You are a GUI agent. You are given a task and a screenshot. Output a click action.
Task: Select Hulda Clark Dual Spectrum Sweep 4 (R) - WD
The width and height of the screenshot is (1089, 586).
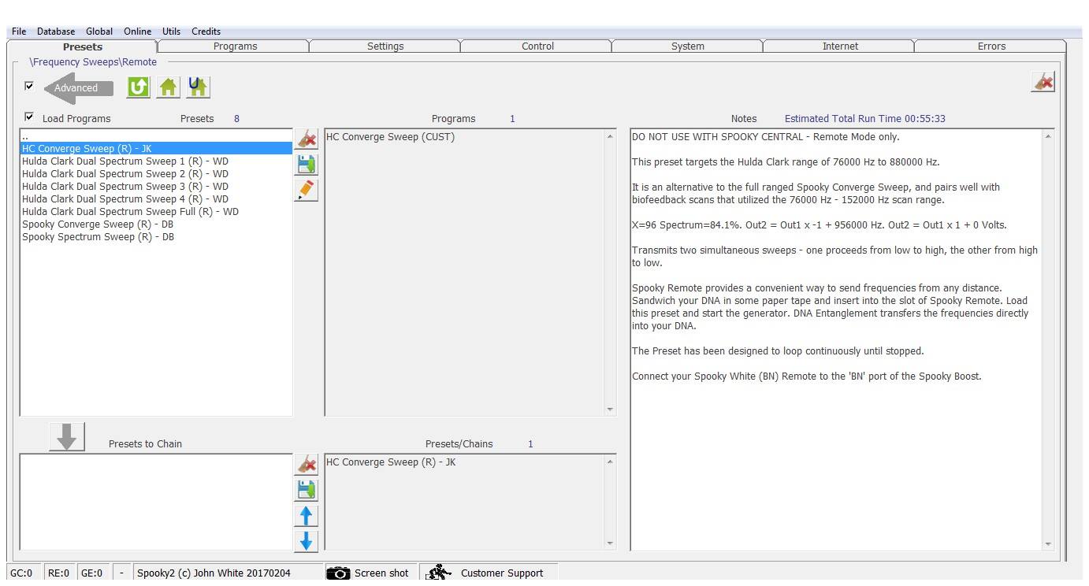(156, 198)
